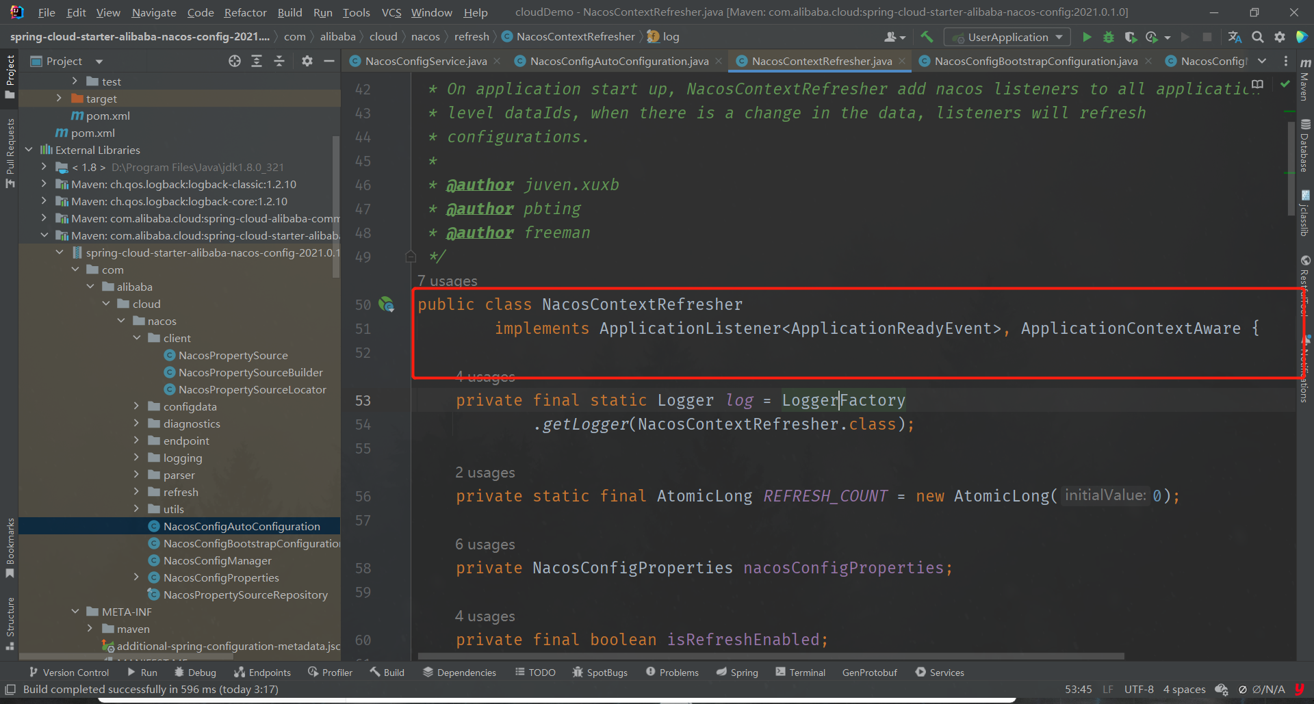
Task: Run with coverage shield icon
Action: 1131,37
